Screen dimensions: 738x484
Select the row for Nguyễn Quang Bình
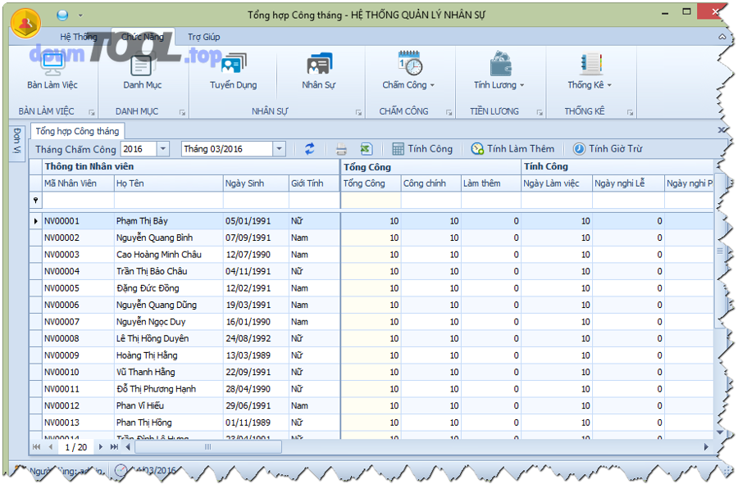point(154,237)
